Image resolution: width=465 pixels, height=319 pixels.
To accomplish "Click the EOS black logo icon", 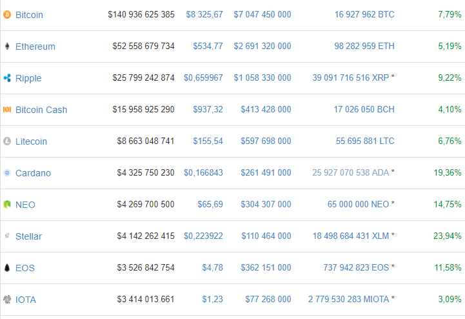I will pos(7,268).
